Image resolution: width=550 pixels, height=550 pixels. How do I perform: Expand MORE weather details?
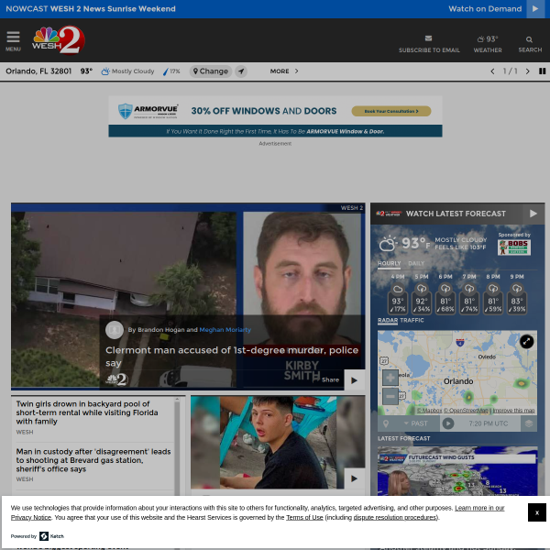(x=284, y=71)
